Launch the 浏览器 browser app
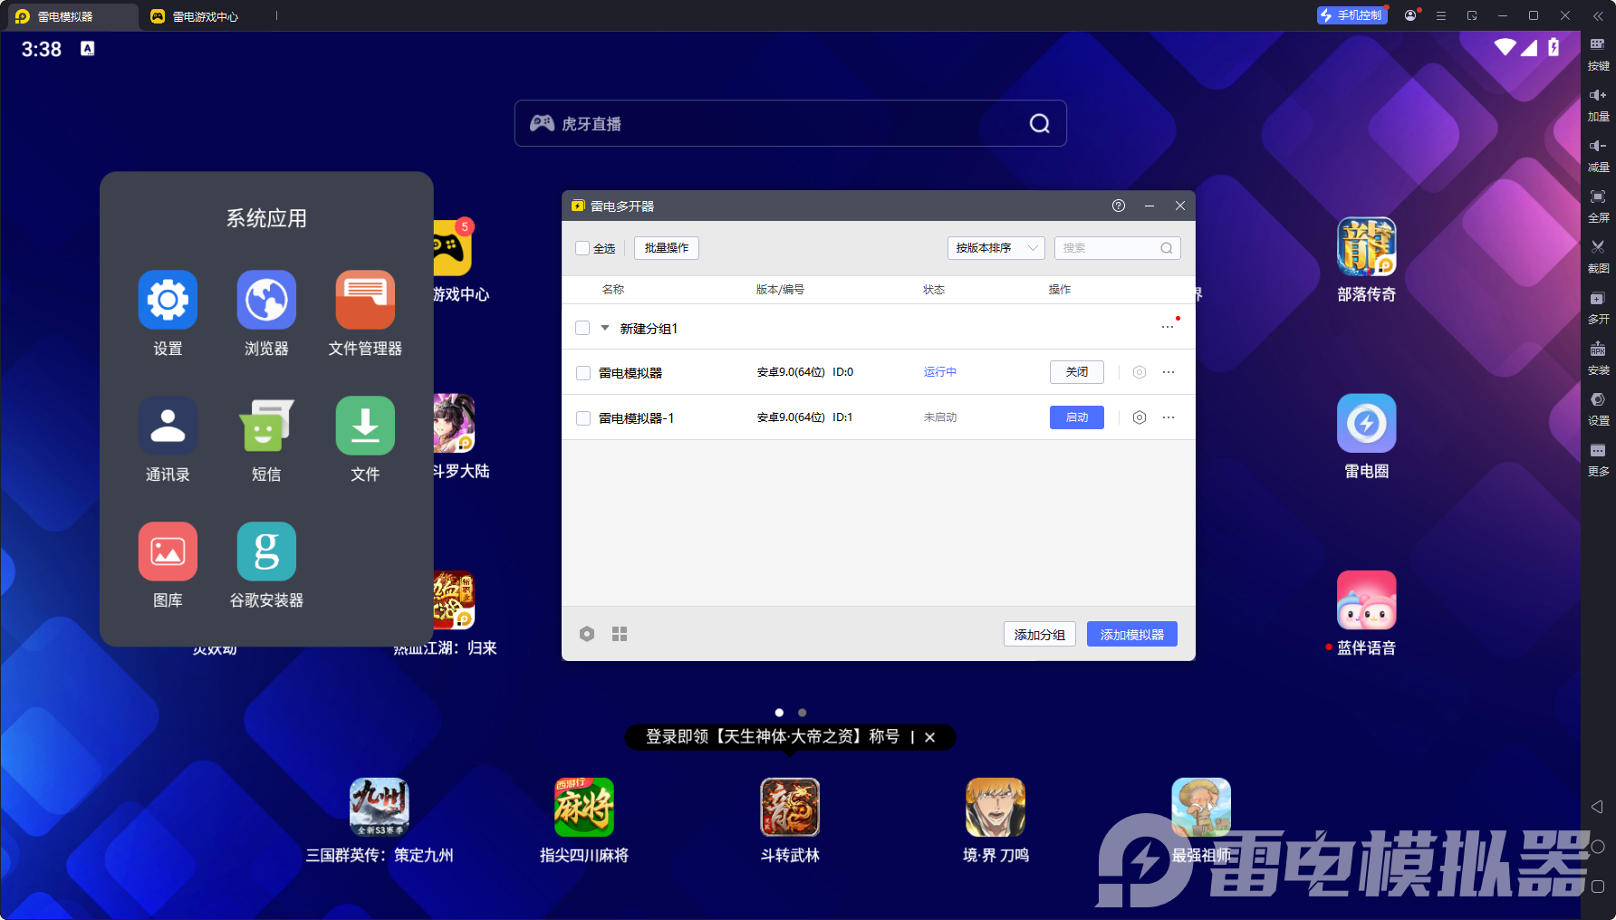Image resolution: width=1616 pixels, height=920 pixels. pos(266,301)
